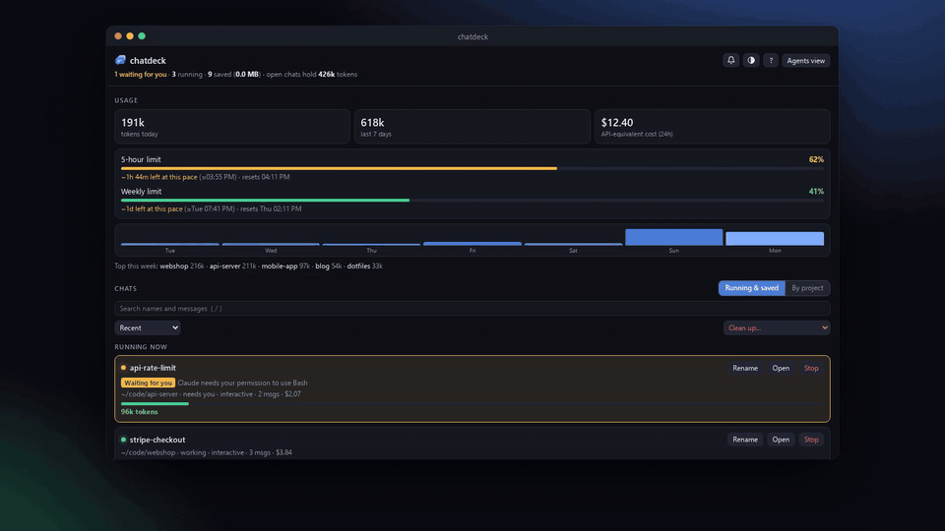Click the green maximize window button
Image resolution: width=945 pixels, height=531 pixels.
point(142,36)
